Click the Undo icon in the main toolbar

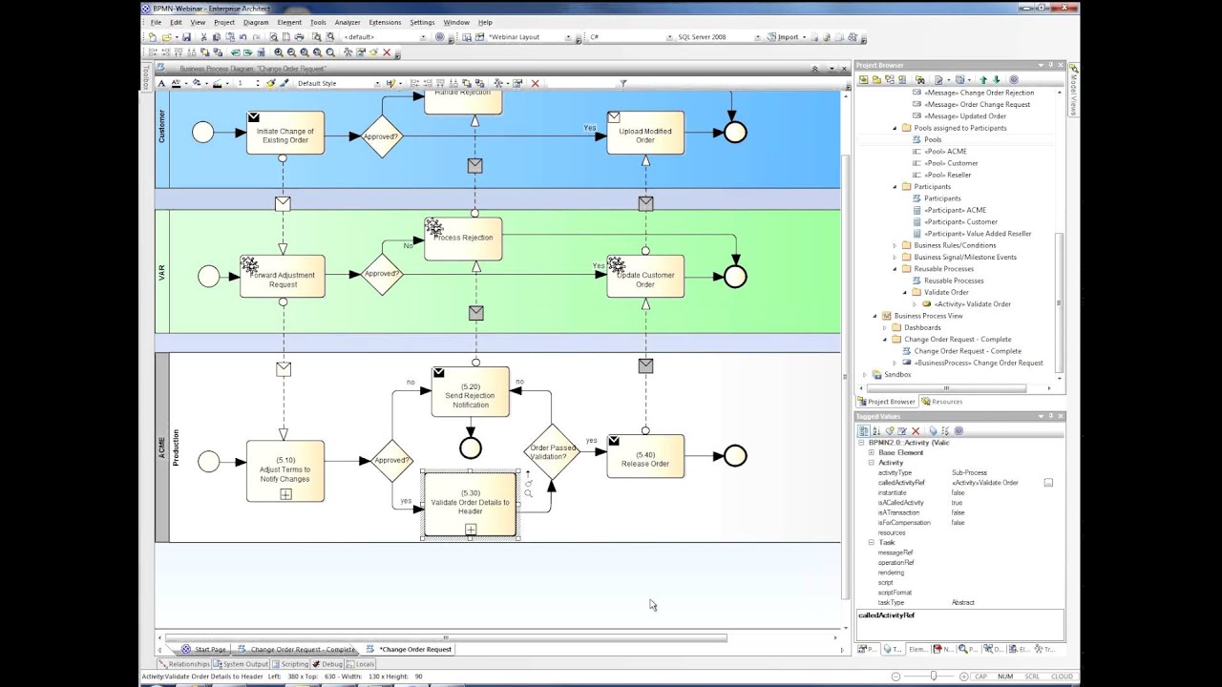pos(242,37)
